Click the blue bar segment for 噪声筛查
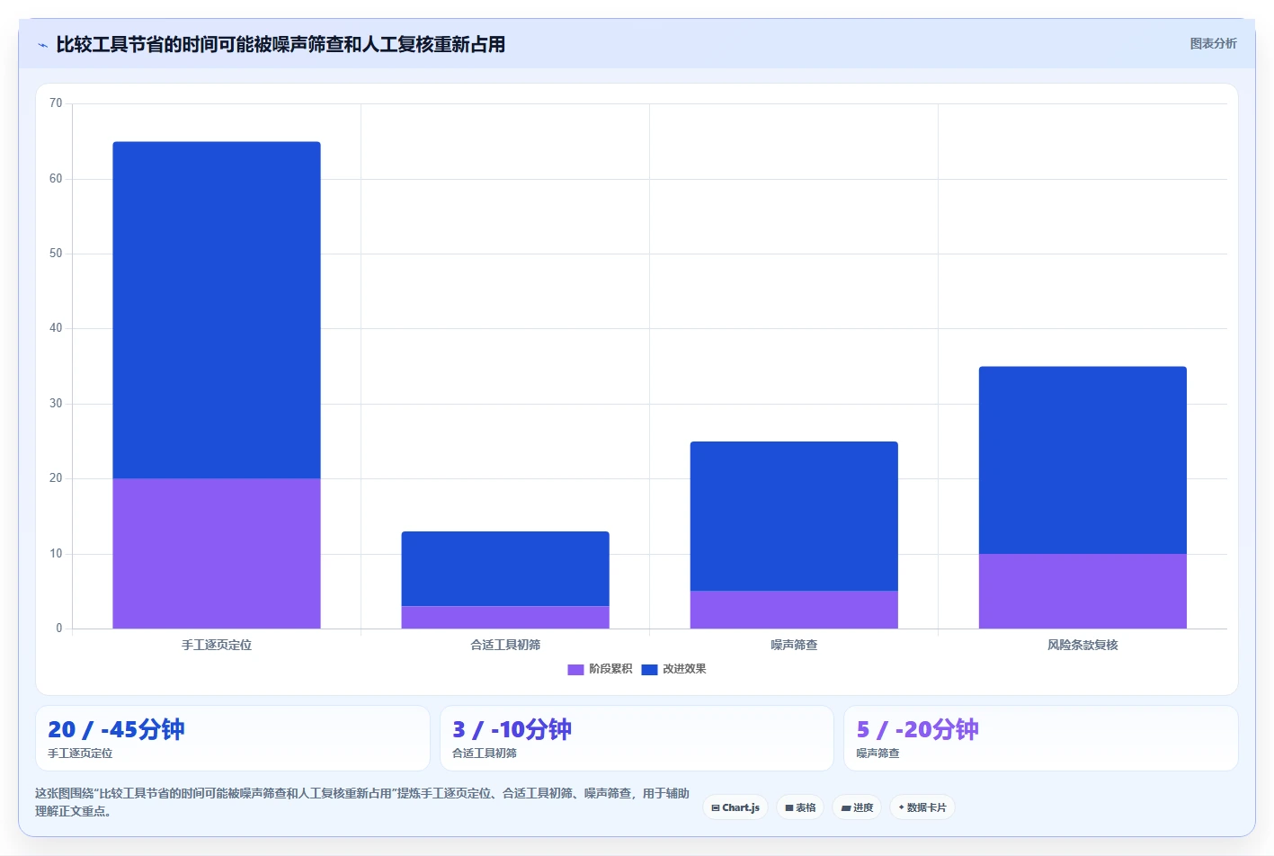The width and height of the screenshot is (1274, 856). pyautogui.click(x=794, y=516)
